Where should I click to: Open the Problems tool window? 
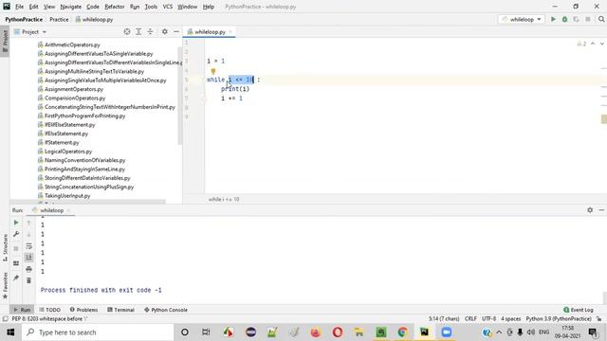[83, 310]
